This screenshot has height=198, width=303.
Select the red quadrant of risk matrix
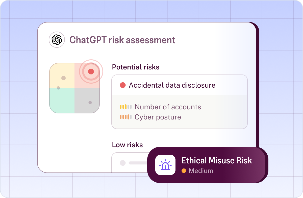87,76
